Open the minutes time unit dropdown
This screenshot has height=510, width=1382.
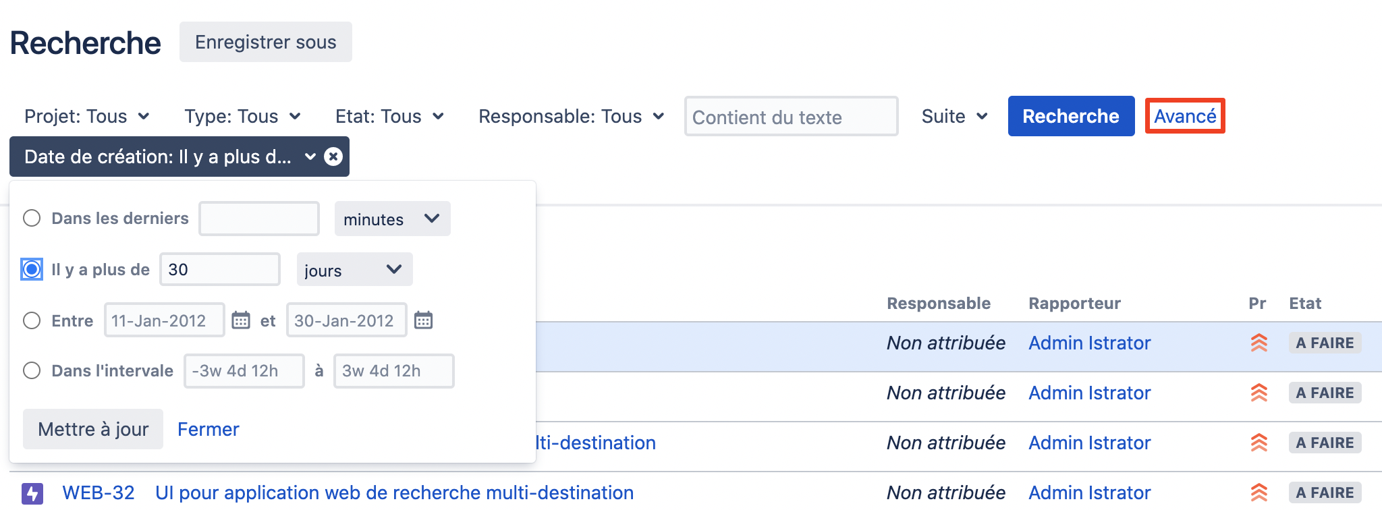tap(392, 219)
